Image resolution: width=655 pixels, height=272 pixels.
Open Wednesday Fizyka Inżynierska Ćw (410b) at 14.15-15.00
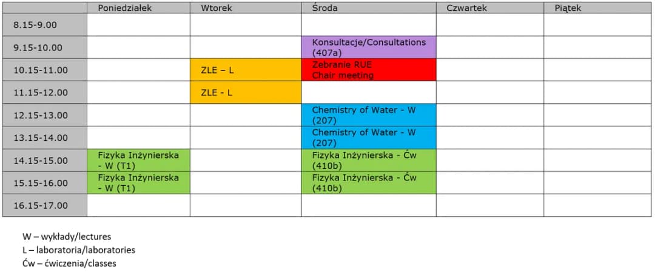[x=368, y=160]
